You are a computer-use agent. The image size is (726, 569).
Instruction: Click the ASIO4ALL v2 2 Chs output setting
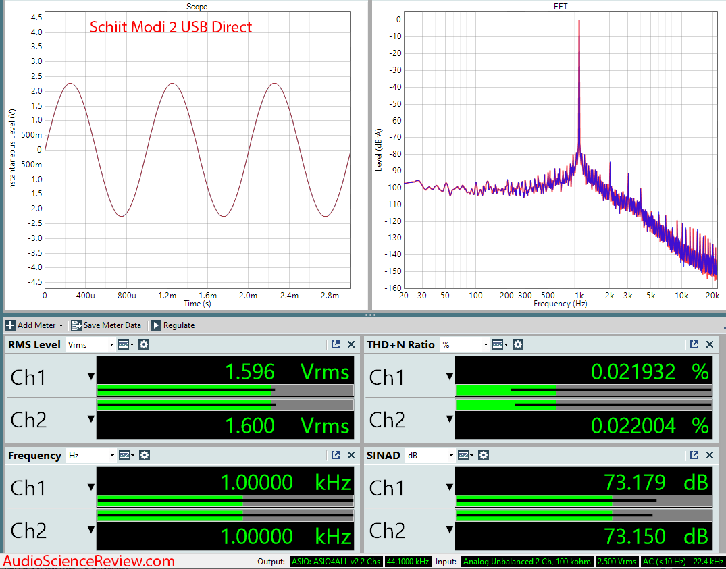coord(336,562)
